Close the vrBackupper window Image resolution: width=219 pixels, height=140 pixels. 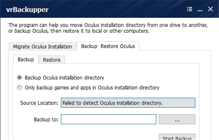click(210, 9)
